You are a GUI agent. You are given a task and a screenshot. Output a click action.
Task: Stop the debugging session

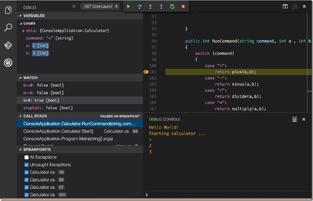183,7
